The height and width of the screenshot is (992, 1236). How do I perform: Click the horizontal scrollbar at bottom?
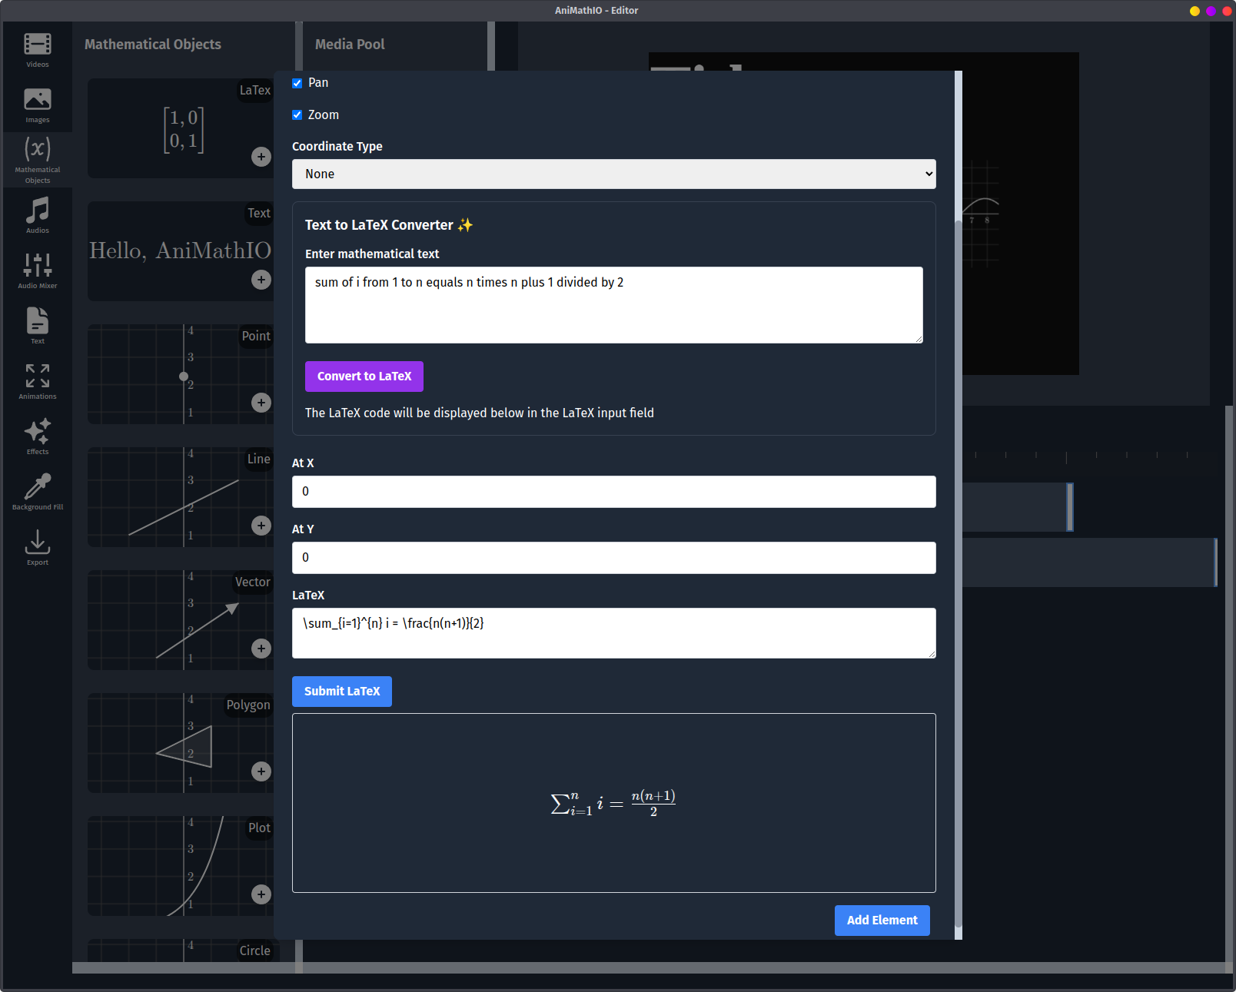(x=650, y=967)
